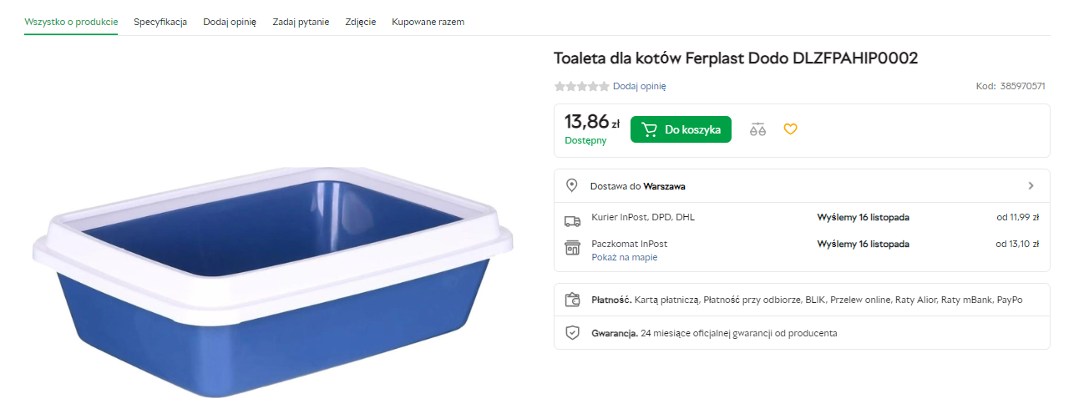Click the warranty shield icon
The image size is (1089, 414).
pyautogui.click(x=572, y=333)
